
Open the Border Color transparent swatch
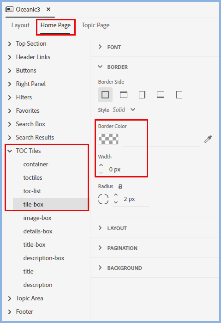(x=108, y=139)
